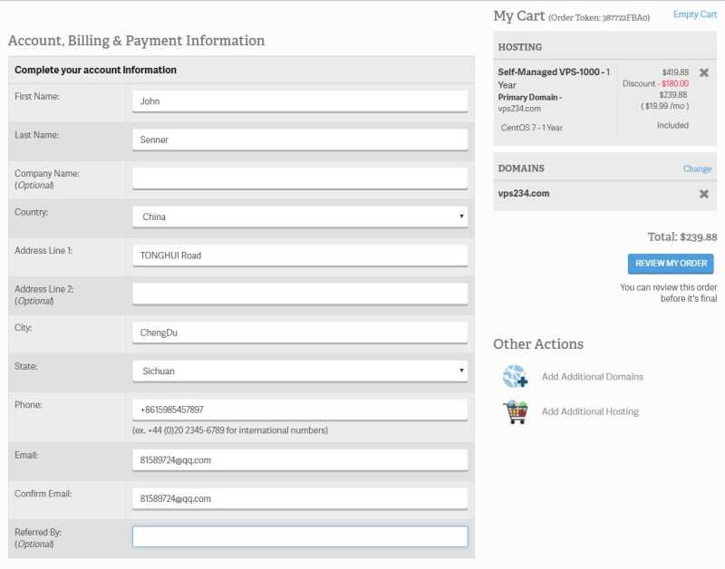Click the international phone number example hint
This screenshot has width=725, height=569.
(230, 430)
